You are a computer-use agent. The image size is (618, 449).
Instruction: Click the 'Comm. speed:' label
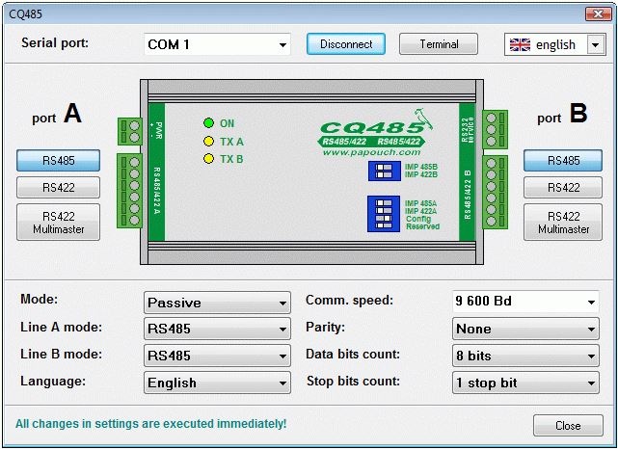[x=350, y=301]
